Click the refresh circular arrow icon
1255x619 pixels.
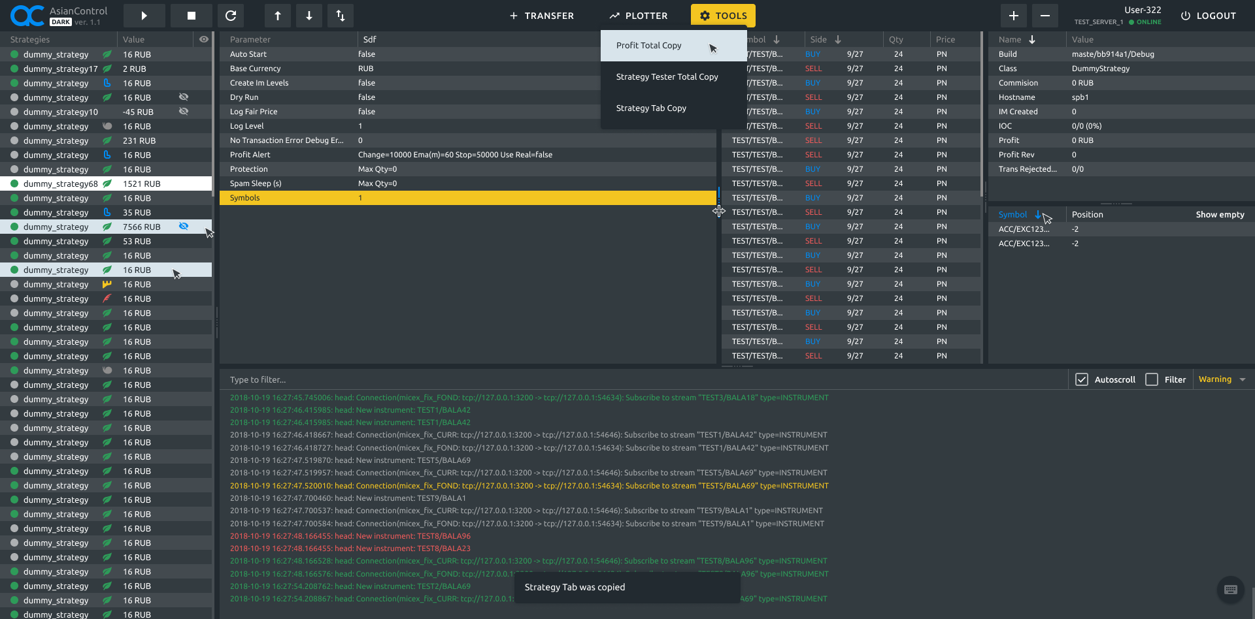(231, 16)
